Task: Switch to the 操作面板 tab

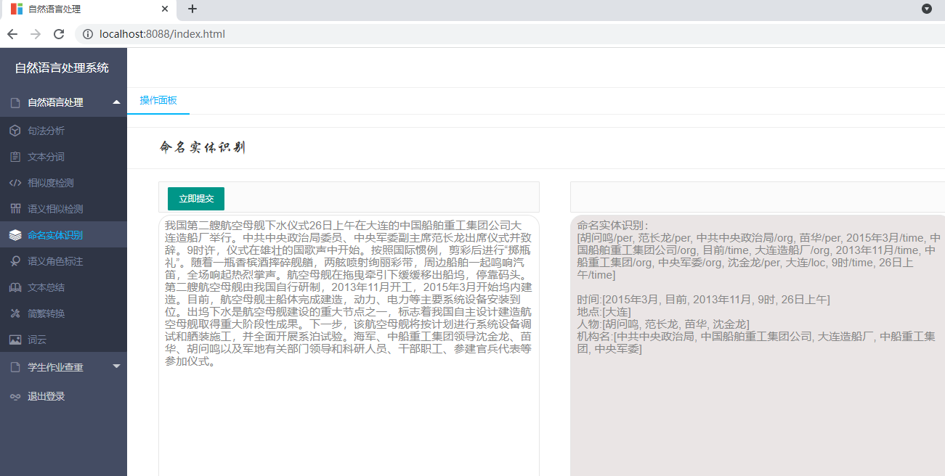Action: (158, 101)
